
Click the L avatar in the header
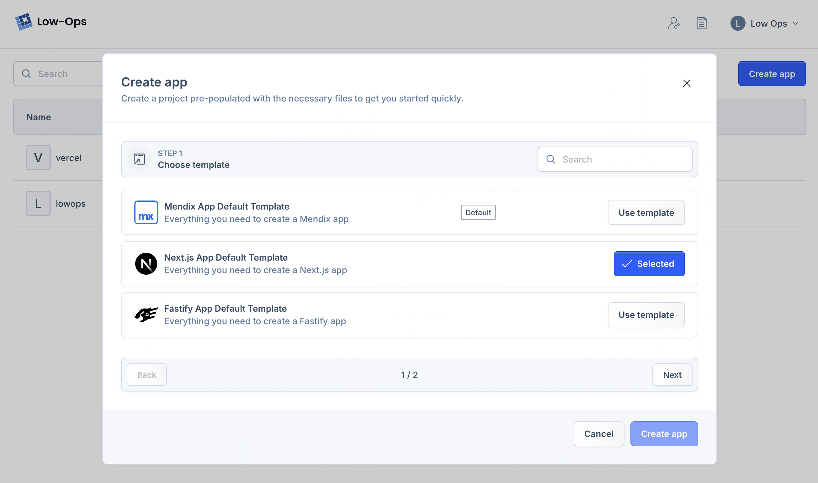tap(738, 23)
